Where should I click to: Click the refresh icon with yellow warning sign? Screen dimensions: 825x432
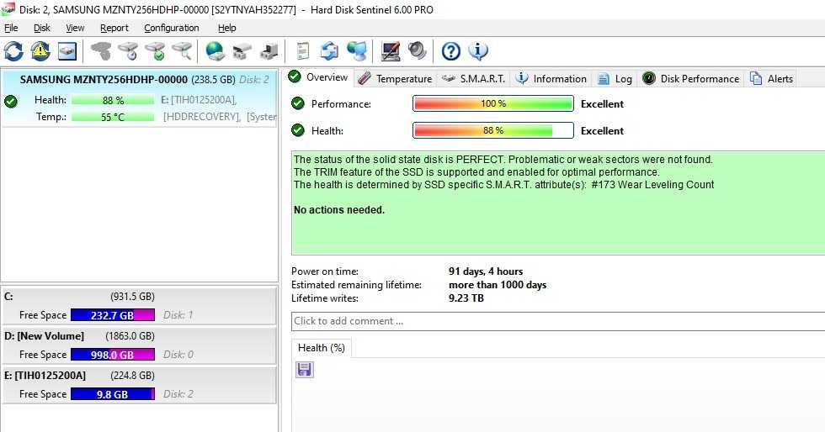[40, 51]
